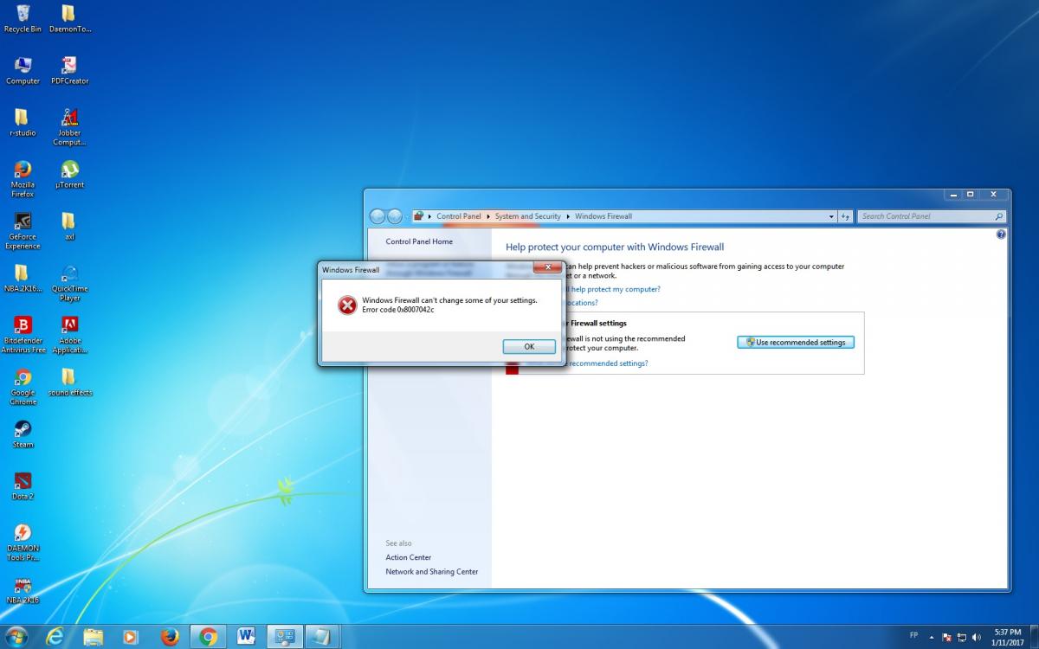Select the Bitdefender Antivirus Free desktop icon
This screenshot has height=649, width=1039.
(23, 335)
